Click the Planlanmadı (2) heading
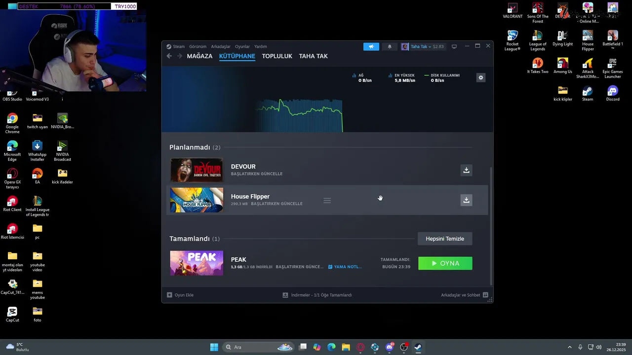 tap(195, 147)
